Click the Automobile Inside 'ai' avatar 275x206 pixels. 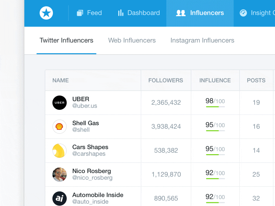coord(59,198)
